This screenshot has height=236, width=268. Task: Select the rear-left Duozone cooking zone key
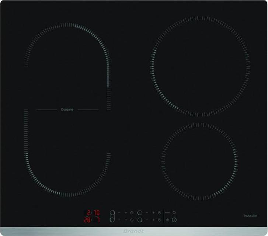[x=112, y=214]
